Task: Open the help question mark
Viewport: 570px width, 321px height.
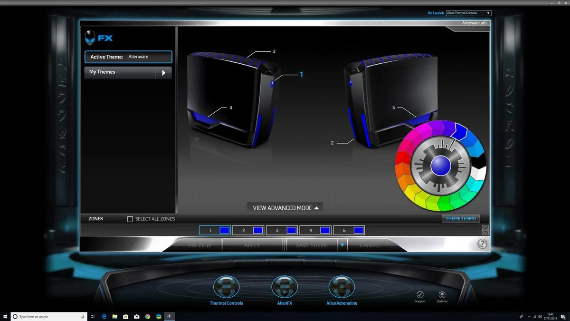Action: pos(482,244)
